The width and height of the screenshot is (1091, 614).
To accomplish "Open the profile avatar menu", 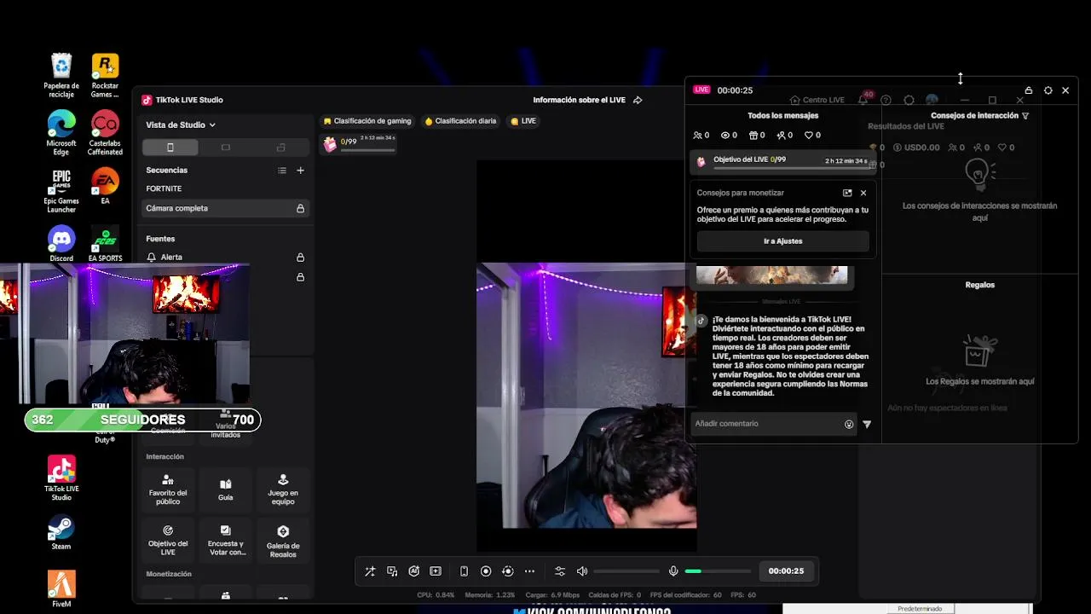I will (x=932, y=100).
